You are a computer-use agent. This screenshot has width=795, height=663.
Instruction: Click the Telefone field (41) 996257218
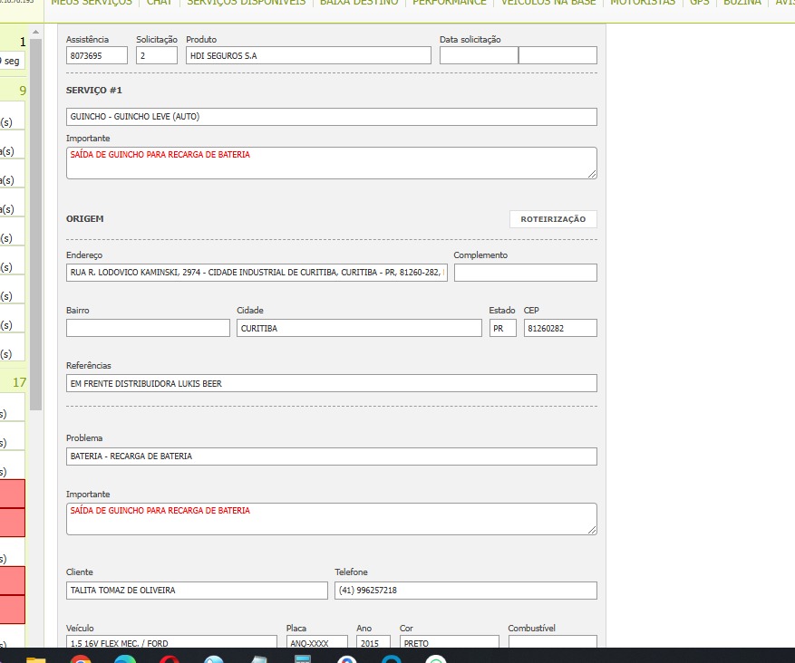(465, 591)
